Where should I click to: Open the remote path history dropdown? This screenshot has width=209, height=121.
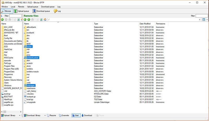tap(200, 20)
